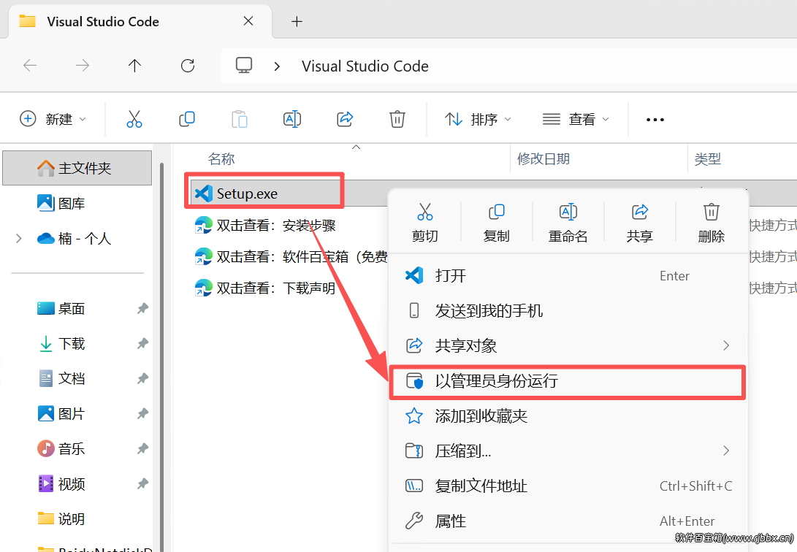Screen dimensions: 797x552
Task: Open the 新建 dropdown in toolbar
Action: click(53, 119)
